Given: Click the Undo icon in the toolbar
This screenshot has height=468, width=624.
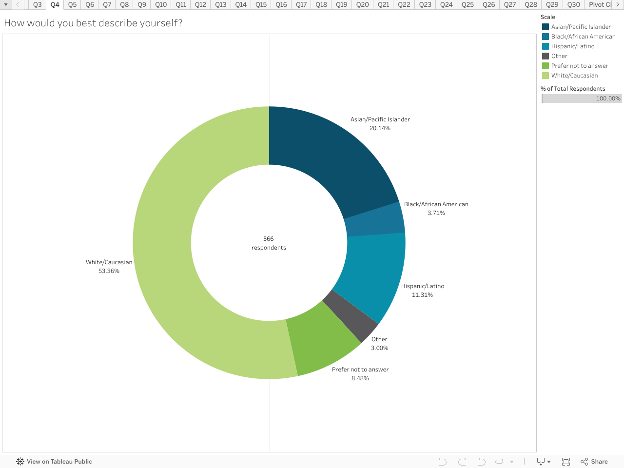Looking at the screenshot, I should (x=442, y=462).
